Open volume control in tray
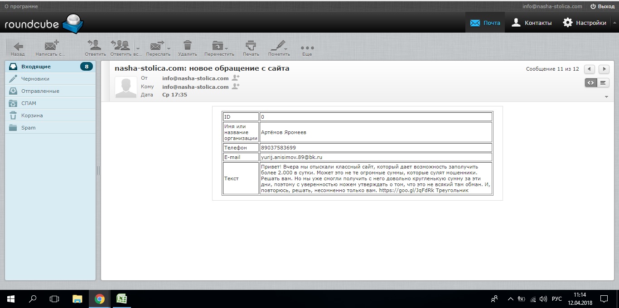The height and width of the screenshot is (308, 619). point(543,299)
